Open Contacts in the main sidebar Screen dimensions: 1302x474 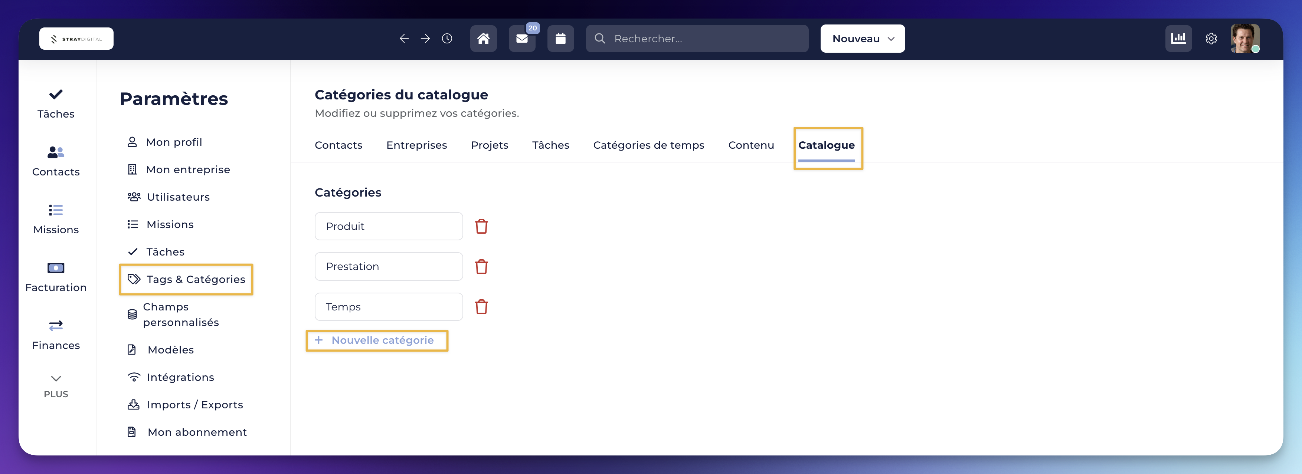56,162
